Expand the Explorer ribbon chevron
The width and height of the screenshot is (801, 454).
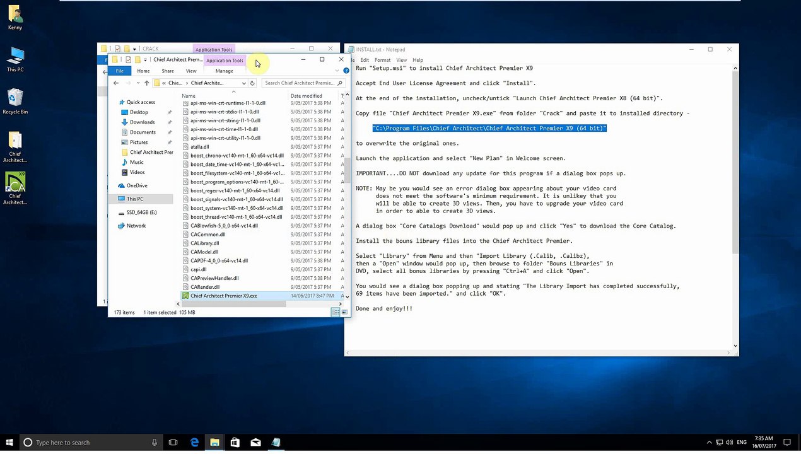pos(337,71)
